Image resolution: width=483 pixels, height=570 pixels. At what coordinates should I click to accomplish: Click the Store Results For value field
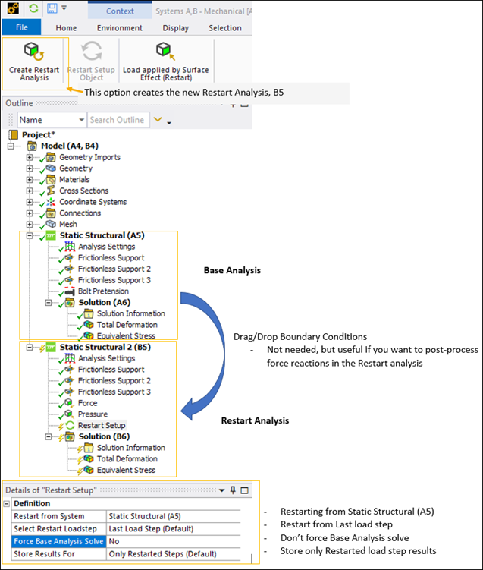coord(174,553)
